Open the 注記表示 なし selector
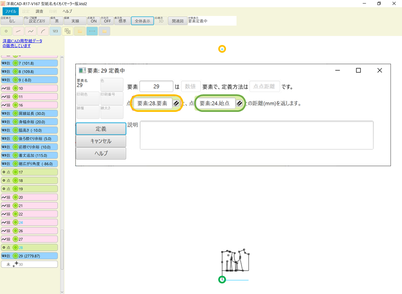Image resolution: width=402 pixels, height=294 pixels. pyautogui.click(x=11, y=20)
